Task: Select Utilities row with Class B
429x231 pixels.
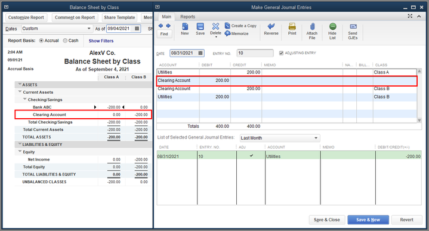Action: pos(287,97)
